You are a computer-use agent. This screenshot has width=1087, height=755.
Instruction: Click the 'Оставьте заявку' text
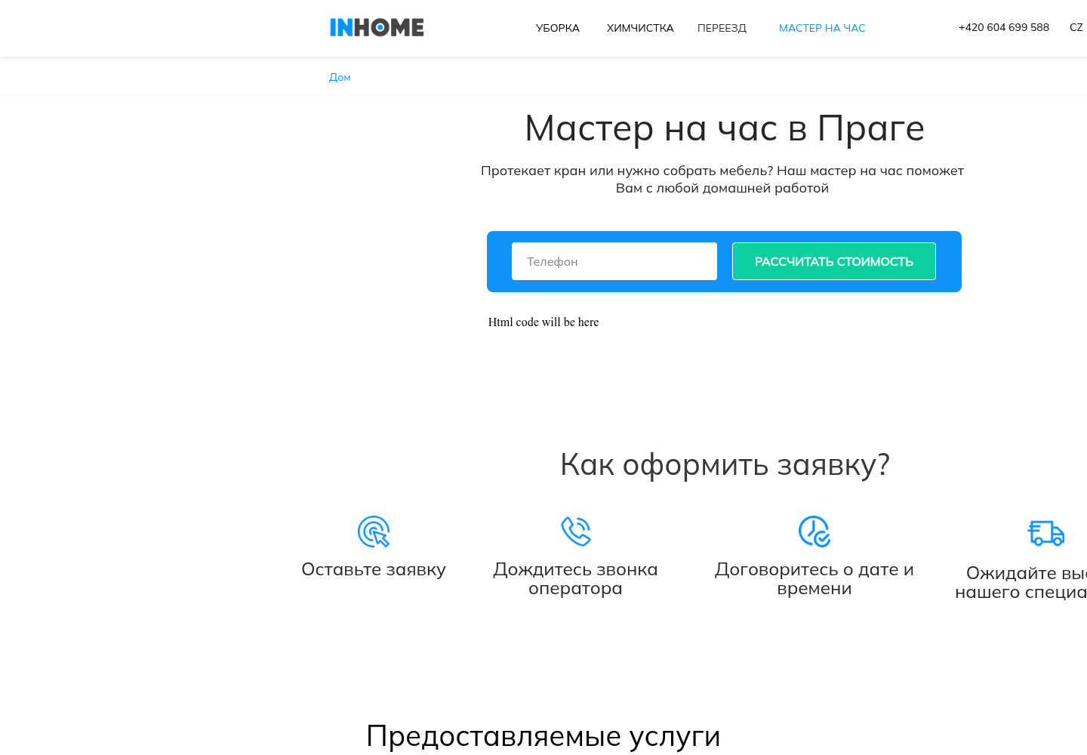tap(374, 569)
